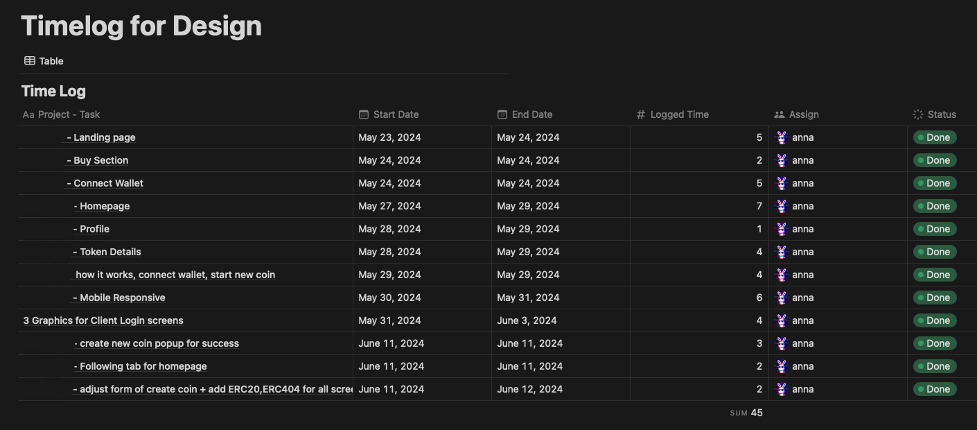
Task: Select End Date June 3, 2024 cell
Action: point(561,320)
